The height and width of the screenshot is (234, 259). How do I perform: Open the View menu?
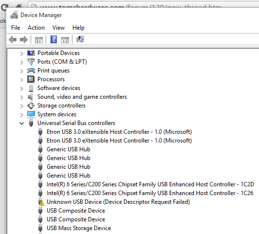pos(58,28)
